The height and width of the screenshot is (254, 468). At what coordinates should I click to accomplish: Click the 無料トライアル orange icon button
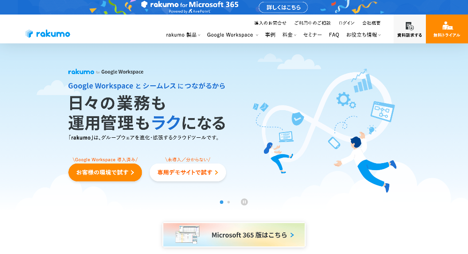(446, 29)
